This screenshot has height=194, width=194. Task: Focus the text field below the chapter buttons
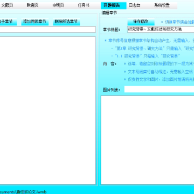click(47, 29)
